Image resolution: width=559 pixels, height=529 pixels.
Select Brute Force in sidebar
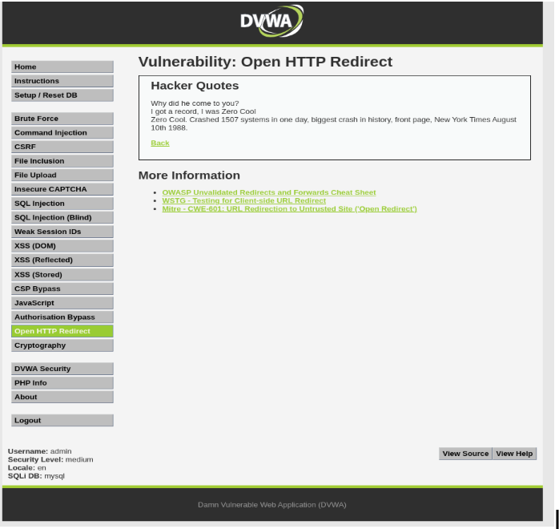click(x=62, y=119)
